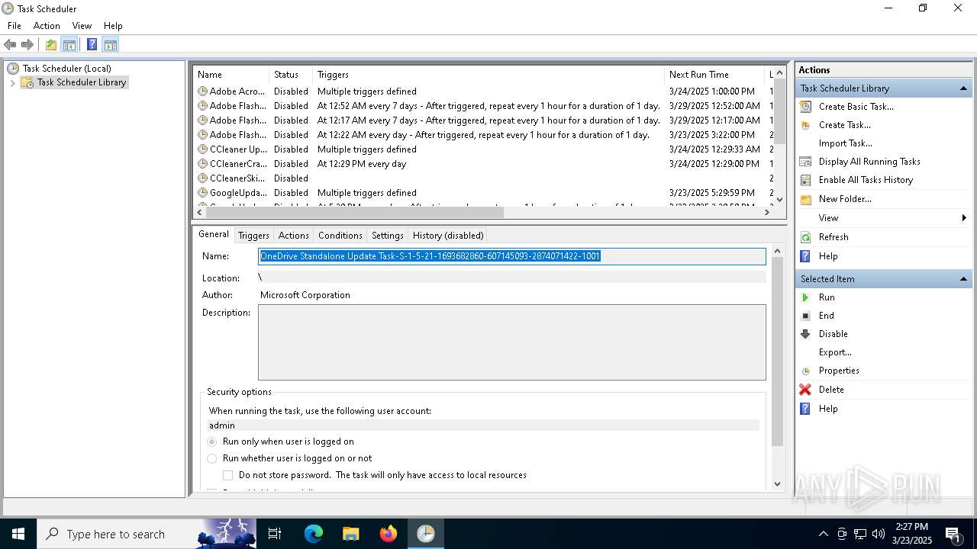Collapse the Task Scheduler Library actions section
The width and height of the screenshot is (977, 549).
click(x=963, y=88)
